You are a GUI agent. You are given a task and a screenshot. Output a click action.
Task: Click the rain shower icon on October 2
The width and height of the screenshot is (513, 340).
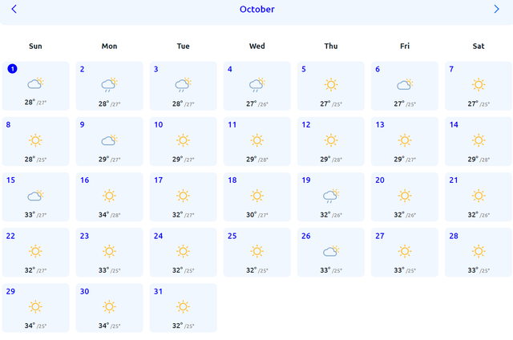(x=109, y=85)
